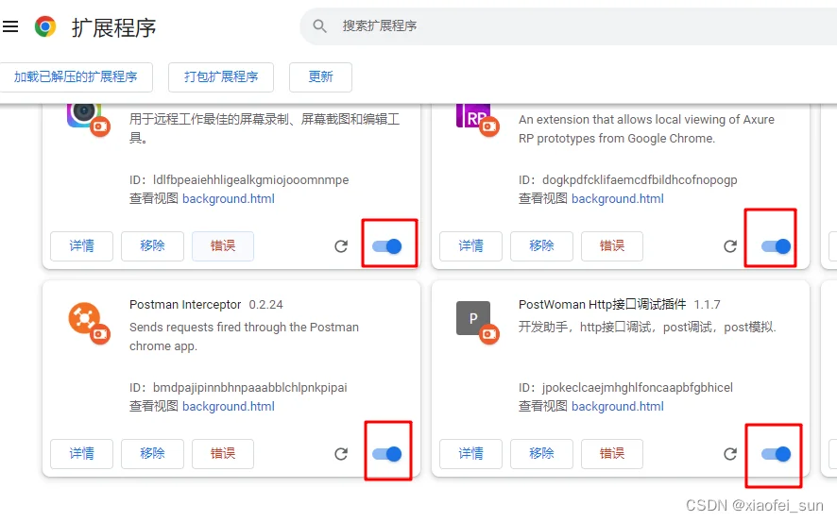Screen dimensions: 837x522
Task: Click the Postman Interceptor title text
Action: click(x=185, y=305)
